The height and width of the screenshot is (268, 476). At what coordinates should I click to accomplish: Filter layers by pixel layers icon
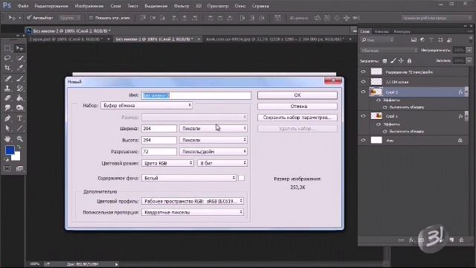[414, 39]
